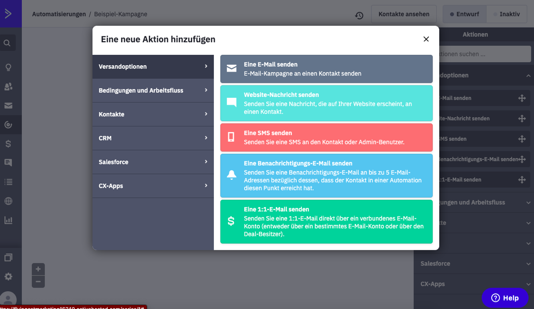Select the Bedingungen und Arbeitsfluss category

click(153, 91)
